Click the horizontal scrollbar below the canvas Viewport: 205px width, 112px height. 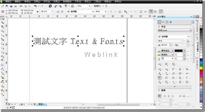(118, 104)
